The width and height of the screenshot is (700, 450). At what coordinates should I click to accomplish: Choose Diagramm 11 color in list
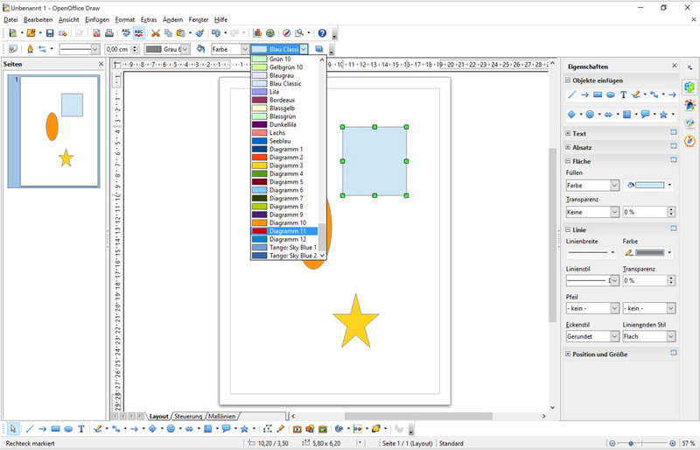coord(288,231)
